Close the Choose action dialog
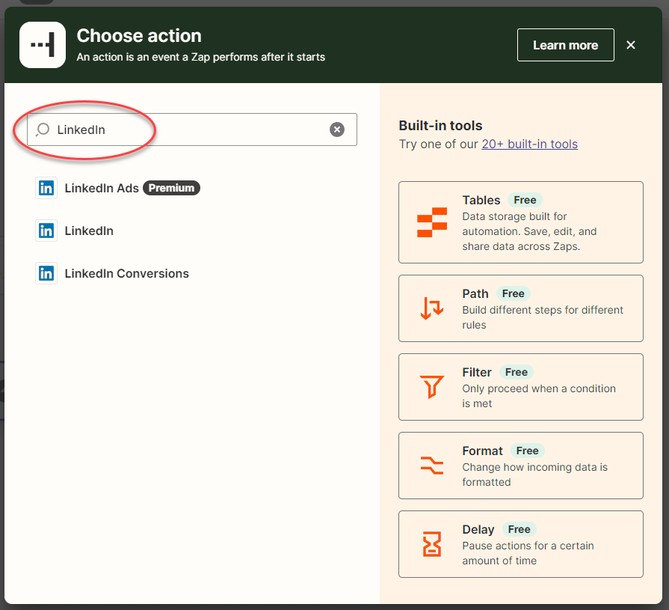This screenshot has width=669, height=610. (x=631, y=45)
